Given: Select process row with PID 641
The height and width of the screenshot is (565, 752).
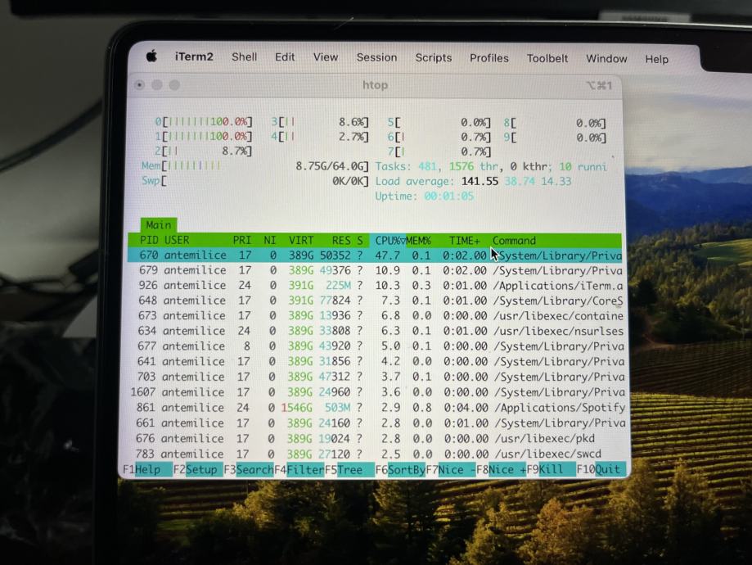Looking at the screenshot, I should coord(375,361).
